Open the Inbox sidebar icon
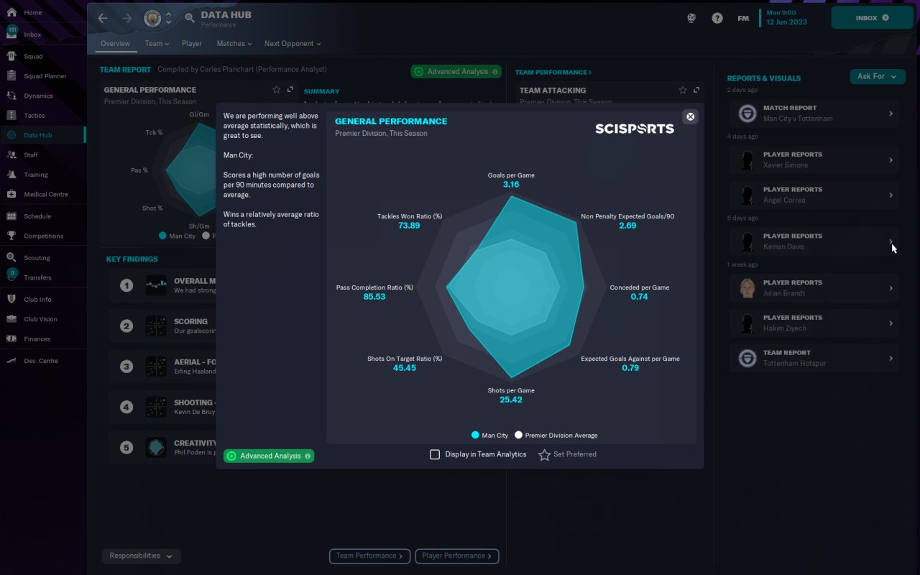This screenshot has width=920, height=575. [x=11, y=34]
